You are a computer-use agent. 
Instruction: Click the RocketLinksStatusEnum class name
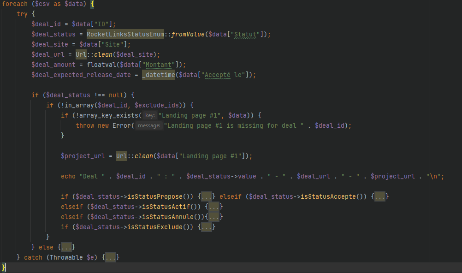coord(125,34)
